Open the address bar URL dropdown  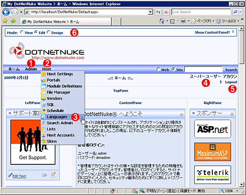[x=151, y=12]
